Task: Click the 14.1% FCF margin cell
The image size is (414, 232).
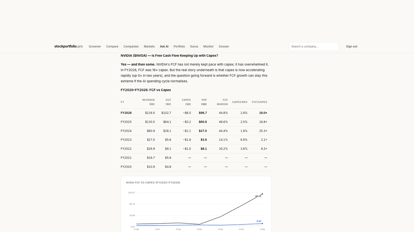Action: (223, 140)
